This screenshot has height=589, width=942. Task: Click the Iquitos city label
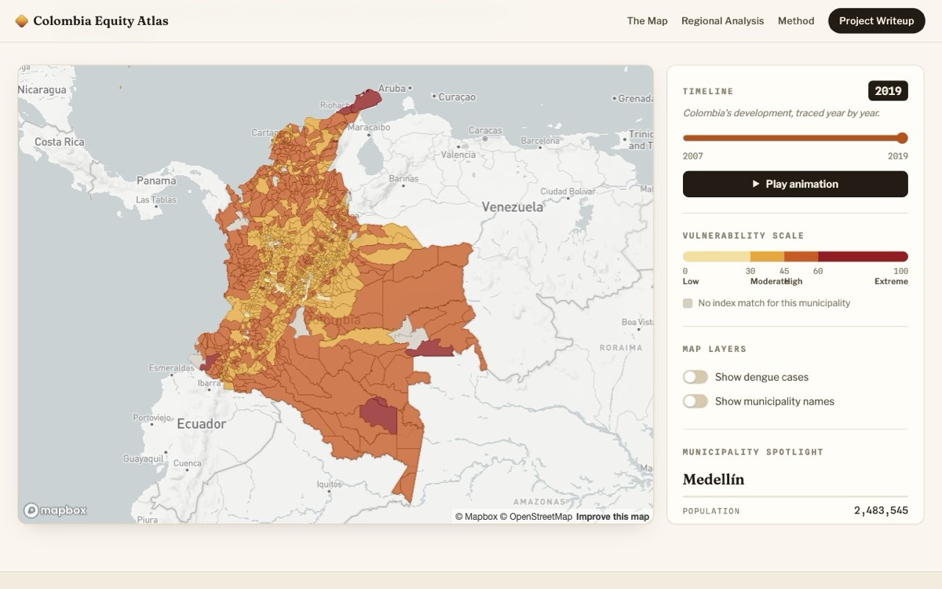pos(330,485)
